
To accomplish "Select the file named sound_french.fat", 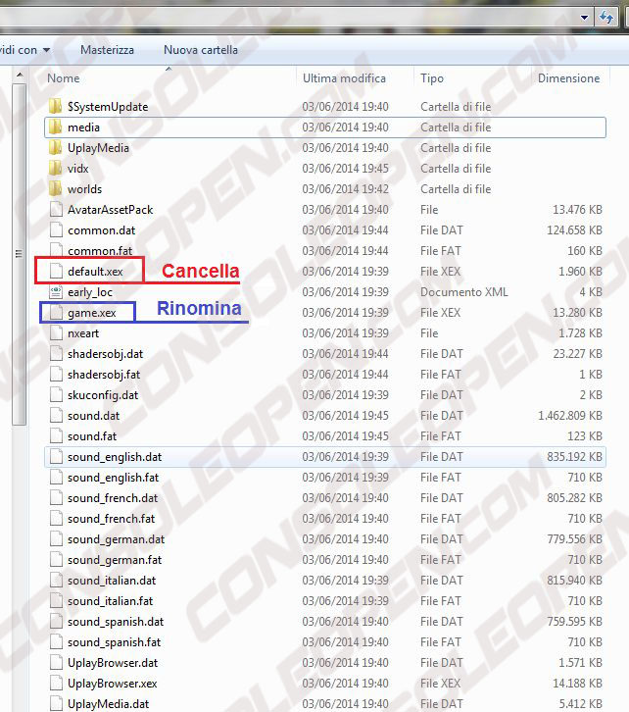I will point(111,519).
